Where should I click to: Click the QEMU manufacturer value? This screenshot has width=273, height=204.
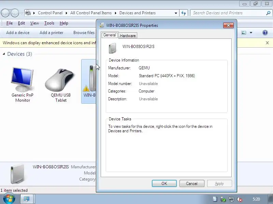[x=144, y=68]
